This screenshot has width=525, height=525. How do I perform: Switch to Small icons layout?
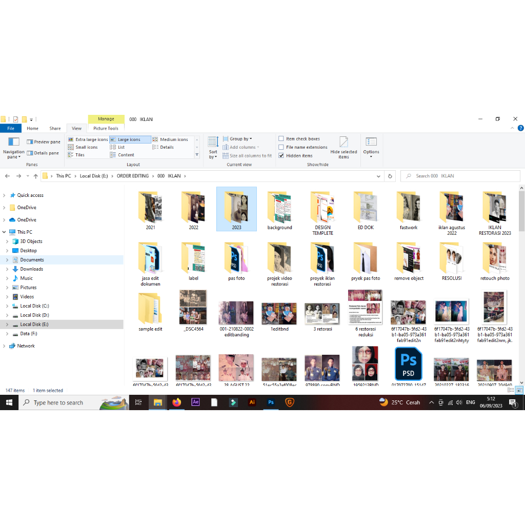[83, 147]
